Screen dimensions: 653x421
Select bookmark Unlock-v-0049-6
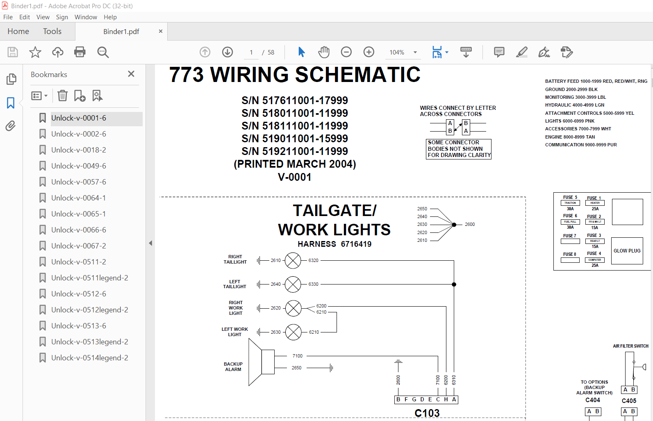(x=79, y=166)
